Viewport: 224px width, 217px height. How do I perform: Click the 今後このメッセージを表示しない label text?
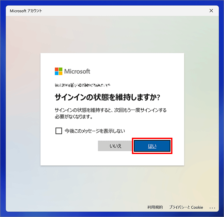(95, 131)
